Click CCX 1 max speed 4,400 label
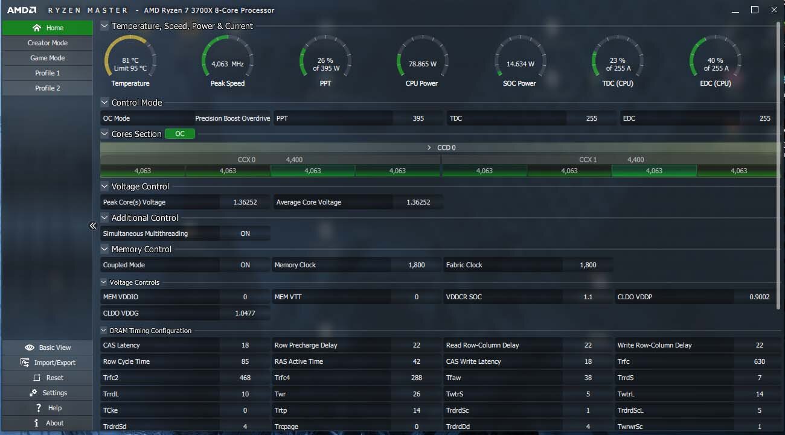The image size is (785, 435). pyautogui.click(x=636, y=160)
